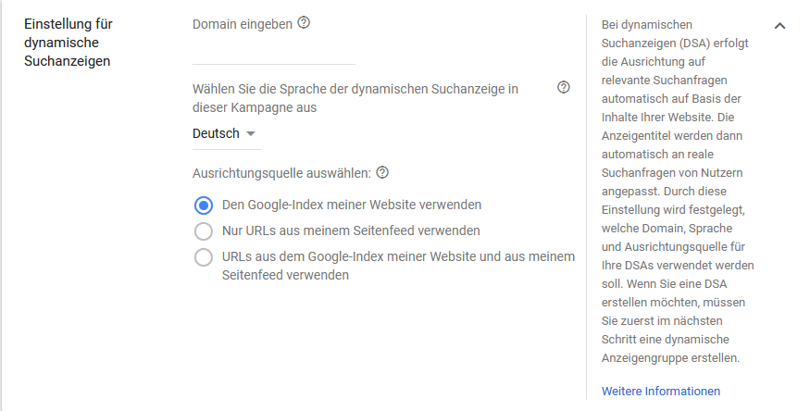This screenshot has height=411, width=810.
Task: Click into the domain input field
Action: [x=273, y=54]
